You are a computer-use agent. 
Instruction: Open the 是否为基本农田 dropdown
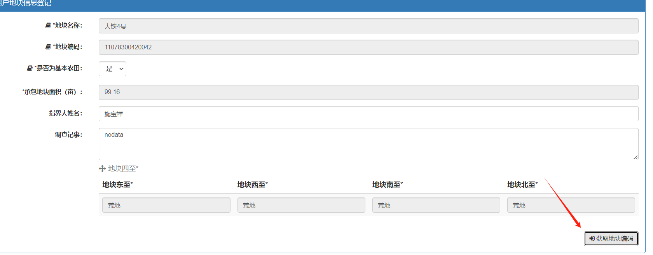pyautogui.click(x=112, y=69)
